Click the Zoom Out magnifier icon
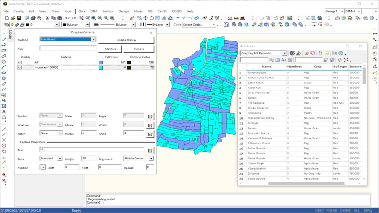Viewport: 379px width, 213px height. pyautogui.click(x=100, y=18)
